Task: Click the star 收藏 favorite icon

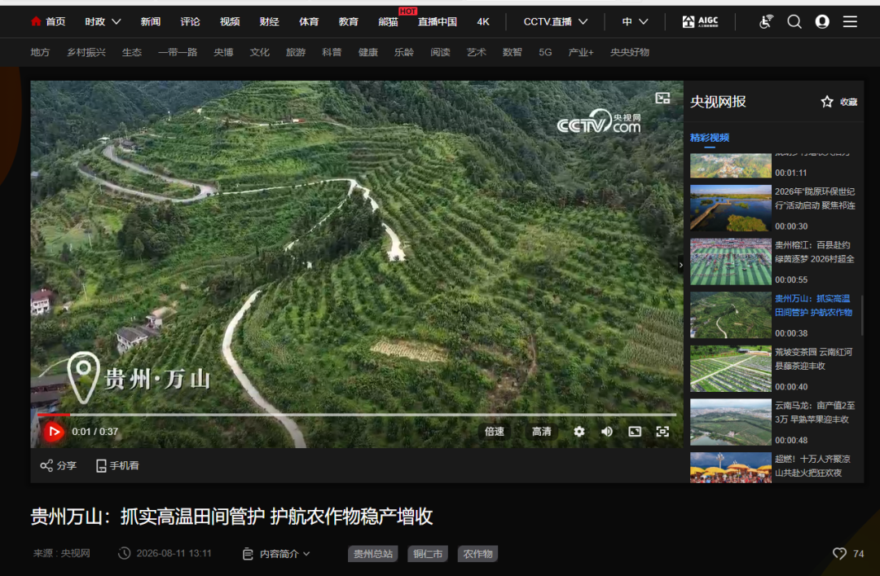Action: [827, 102]
